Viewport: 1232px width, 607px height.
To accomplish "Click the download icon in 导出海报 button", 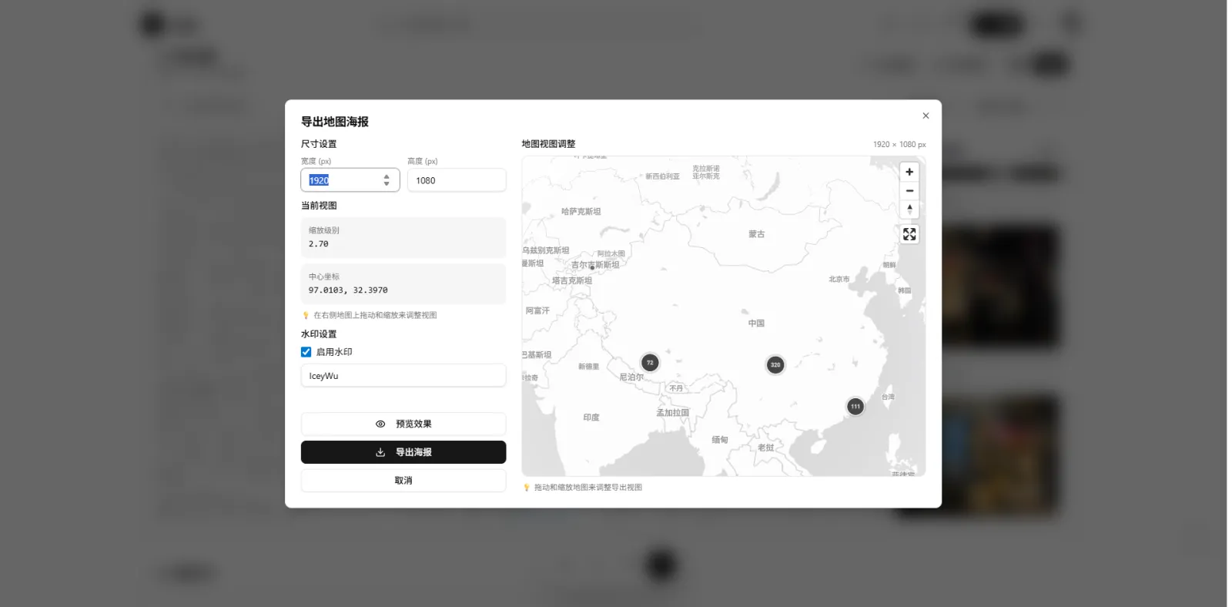I will pyautogui.click(x=380, y=452).
